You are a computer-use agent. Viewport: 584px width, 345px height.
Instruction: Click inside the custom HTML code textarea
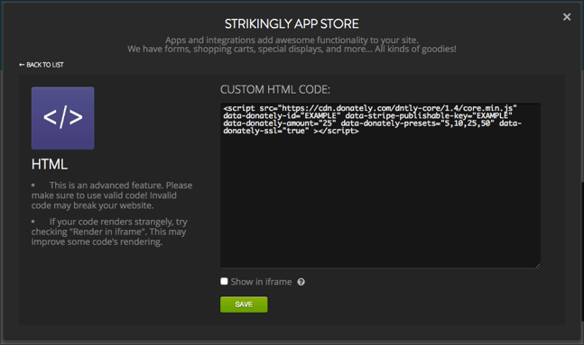point(380,186)
